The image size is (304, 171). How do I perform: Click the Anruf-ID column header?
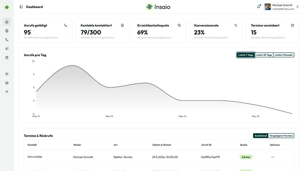[206, 145]
